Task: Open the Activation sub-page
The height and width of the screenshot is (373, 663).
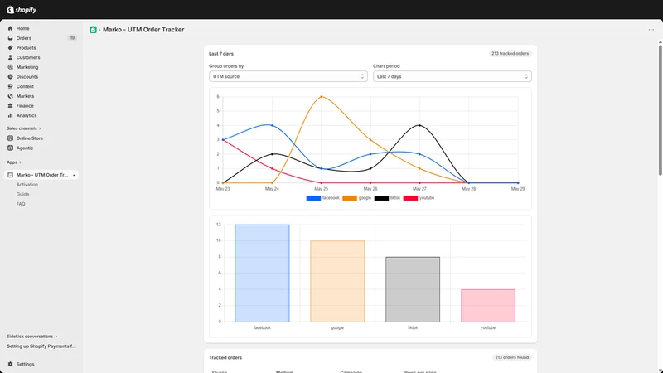Action: click(x=27, y=184)
